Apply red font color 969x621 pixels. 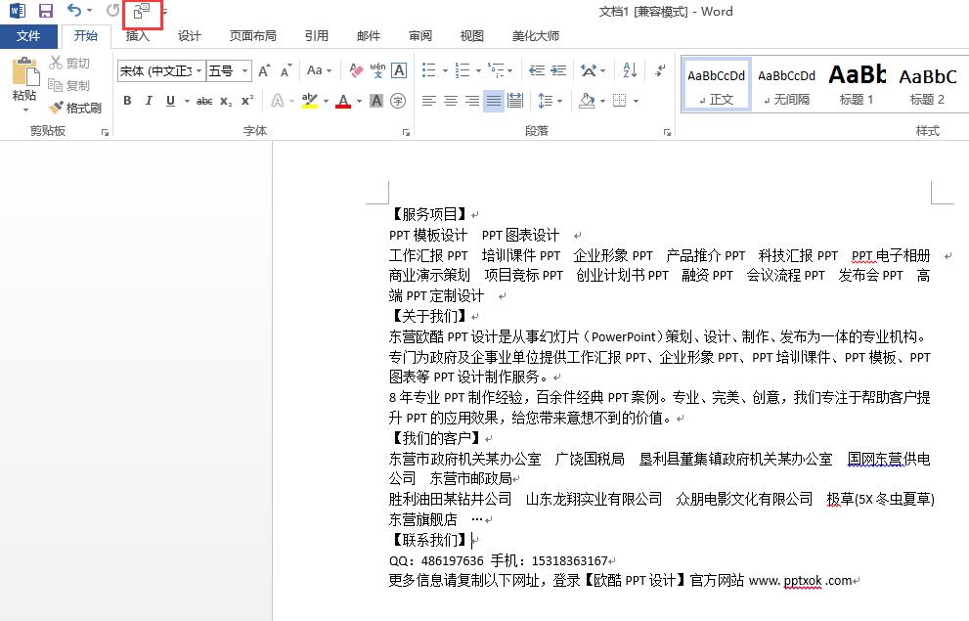pos(343,101)
